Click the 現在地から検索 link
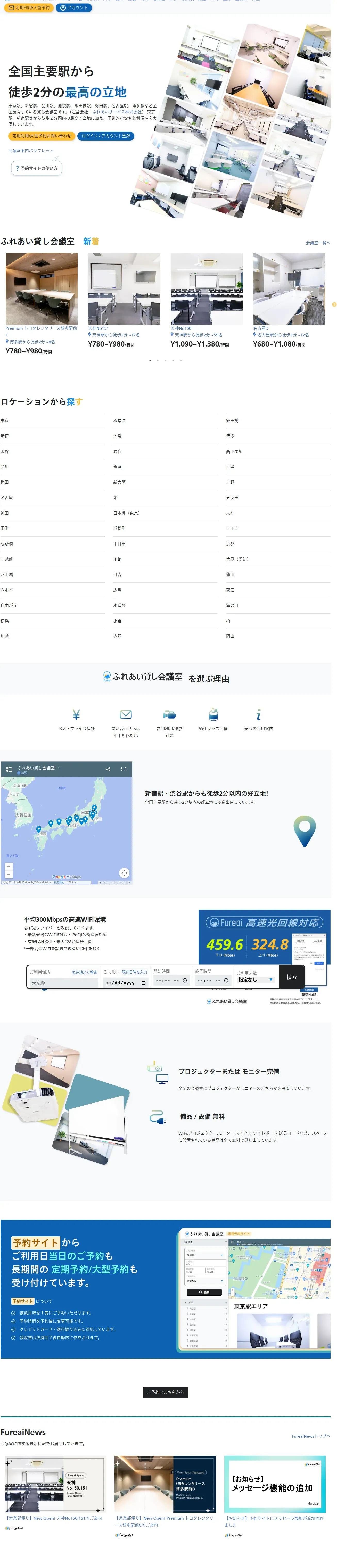Screen dimensions: 337x1547 pyautogui.click(x=85, y=972)
